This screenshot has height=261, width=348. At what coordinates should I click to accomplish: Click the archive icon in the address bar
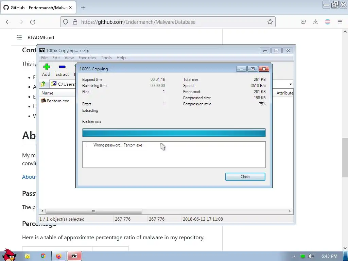point(54,84)
